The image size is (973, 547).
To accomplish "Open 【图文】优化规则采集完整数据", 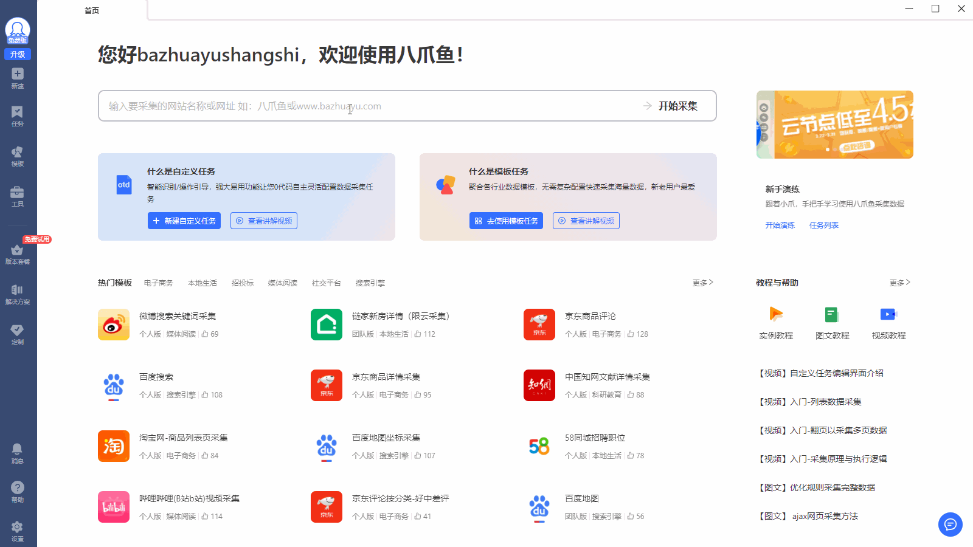I will (816, 487).
